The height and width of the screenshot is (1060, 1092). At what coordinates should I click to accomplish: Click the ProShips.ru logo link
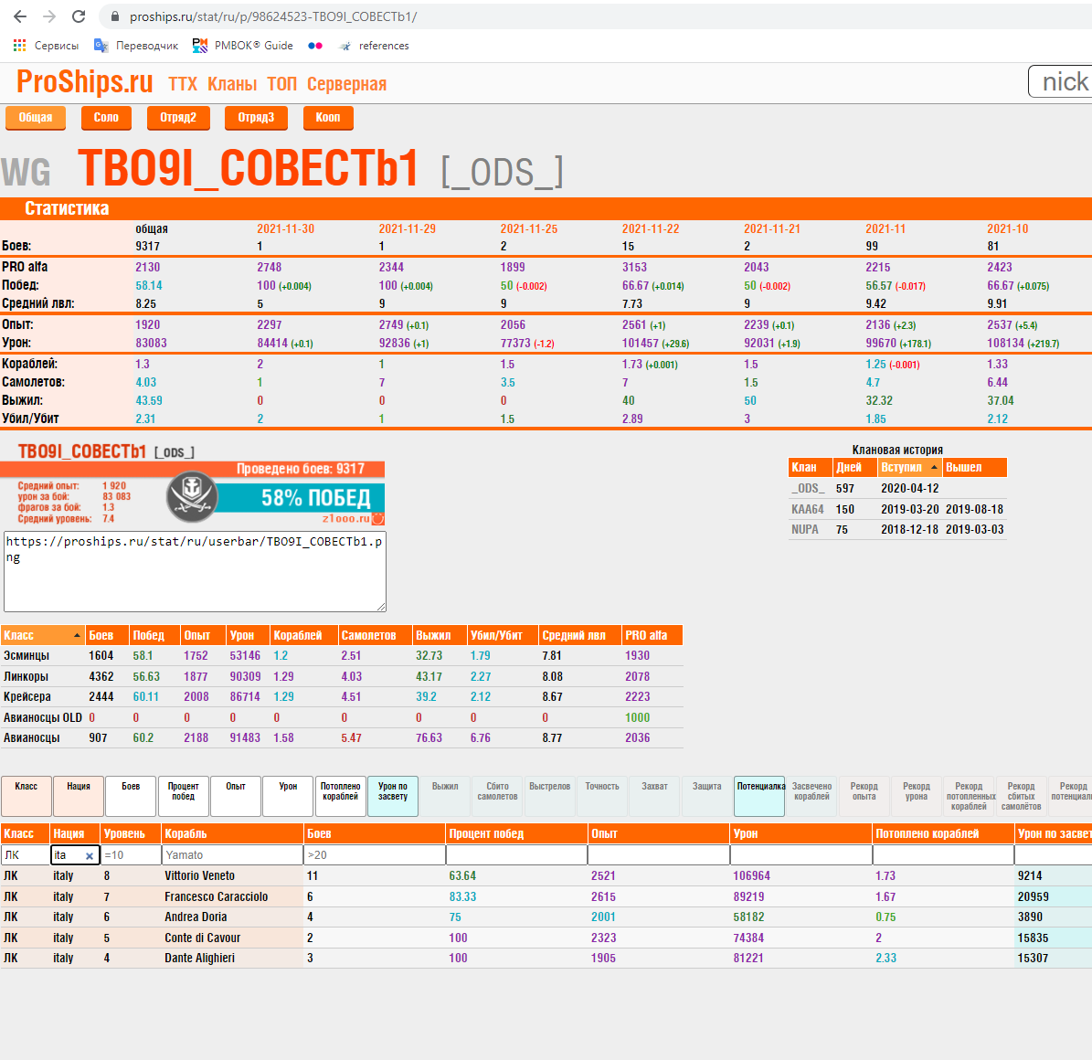pos(84,81)
